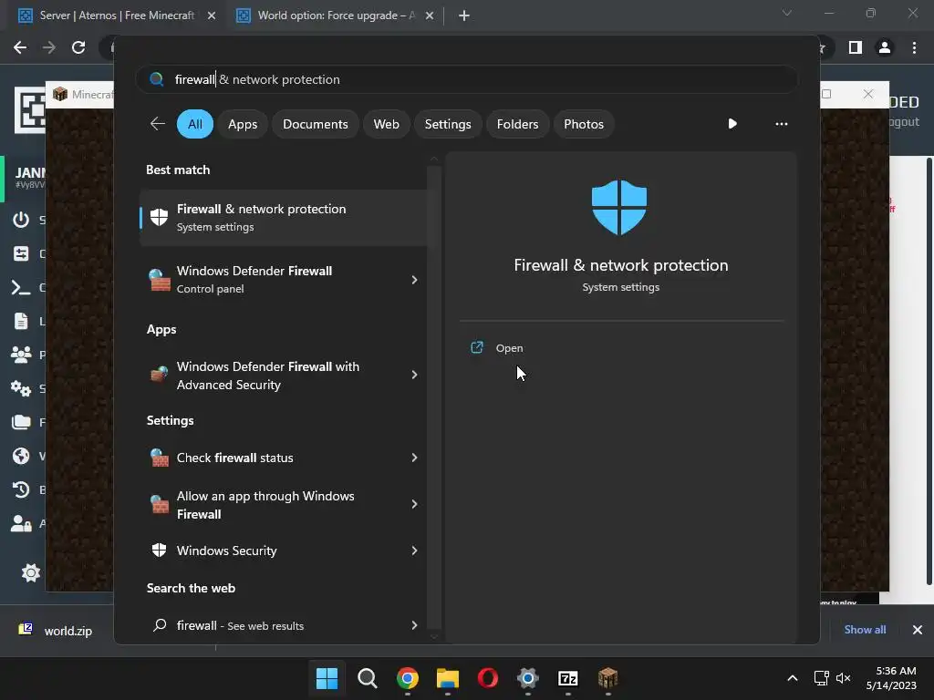
Task: Open Windows Defender Firewall with Advanced Security
Action: (284, 376)
